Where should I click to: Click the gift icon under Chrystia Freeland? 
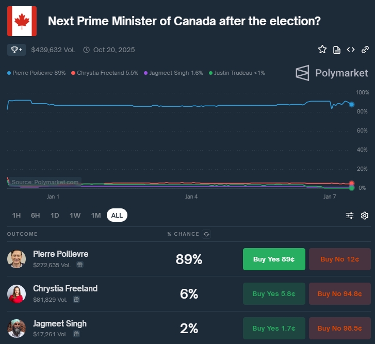(x=76, y=299)
